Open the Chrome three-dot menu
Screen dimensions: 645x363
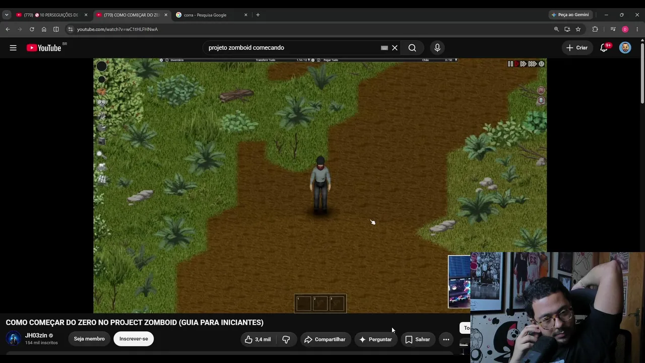click(x=637, y=29)
